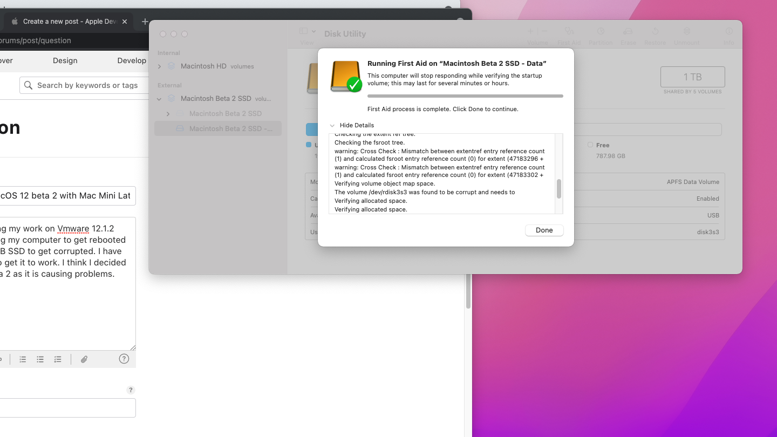The image size is (777, 437).
Task: Open the editor formatting help icon
Action: pos(124,359)
